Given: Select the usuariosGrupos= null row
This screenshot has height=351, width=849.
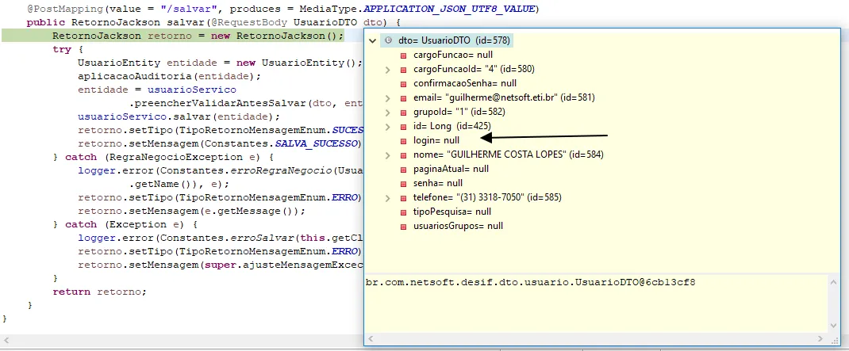Looking at the screenshot, I should click(458, 226).
